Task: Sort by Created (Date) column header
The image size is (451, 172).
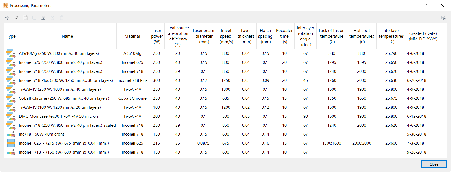Action: tap(423, 36)
